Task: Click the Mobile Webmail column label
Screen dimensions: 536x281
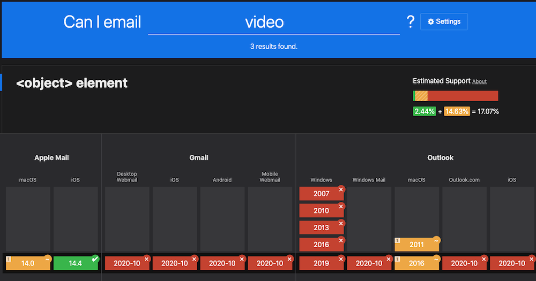Action: [x=270, y=177]
